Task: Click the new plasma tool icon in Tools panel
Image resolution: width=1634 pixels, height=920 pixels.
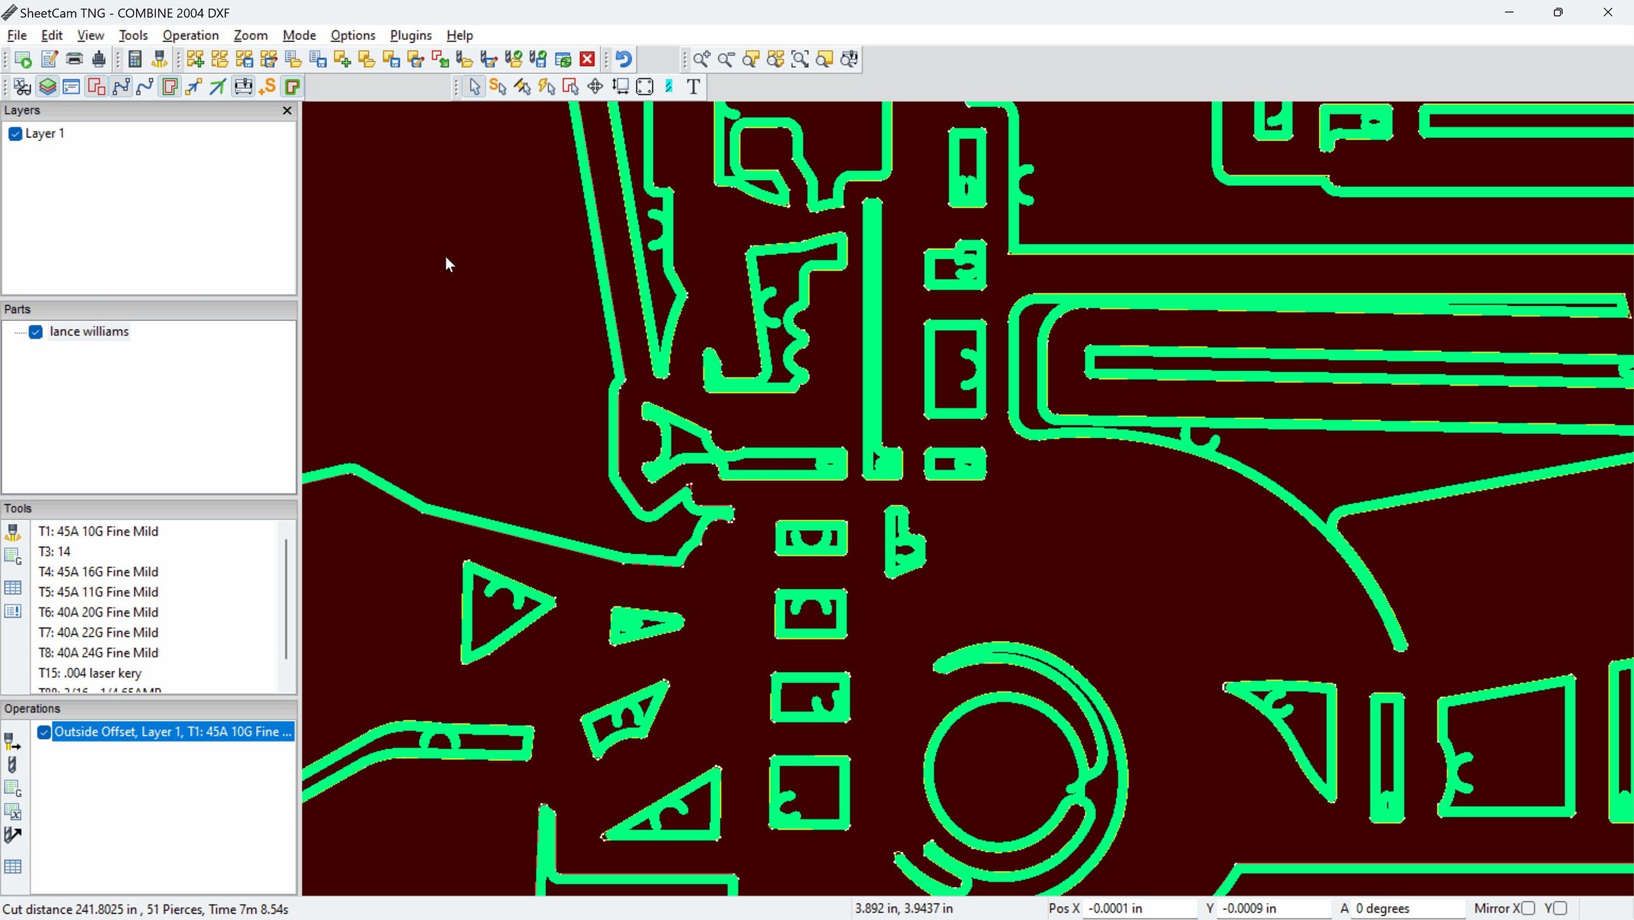Action: 13,532
